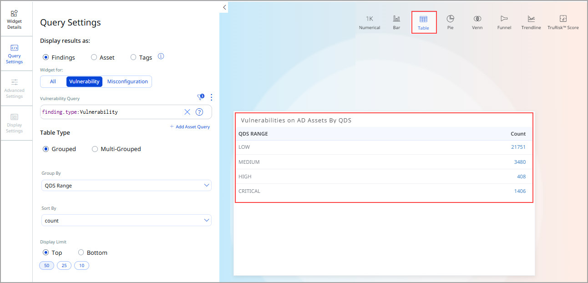Choose the Funnel widget icon

tap(504, 19)
